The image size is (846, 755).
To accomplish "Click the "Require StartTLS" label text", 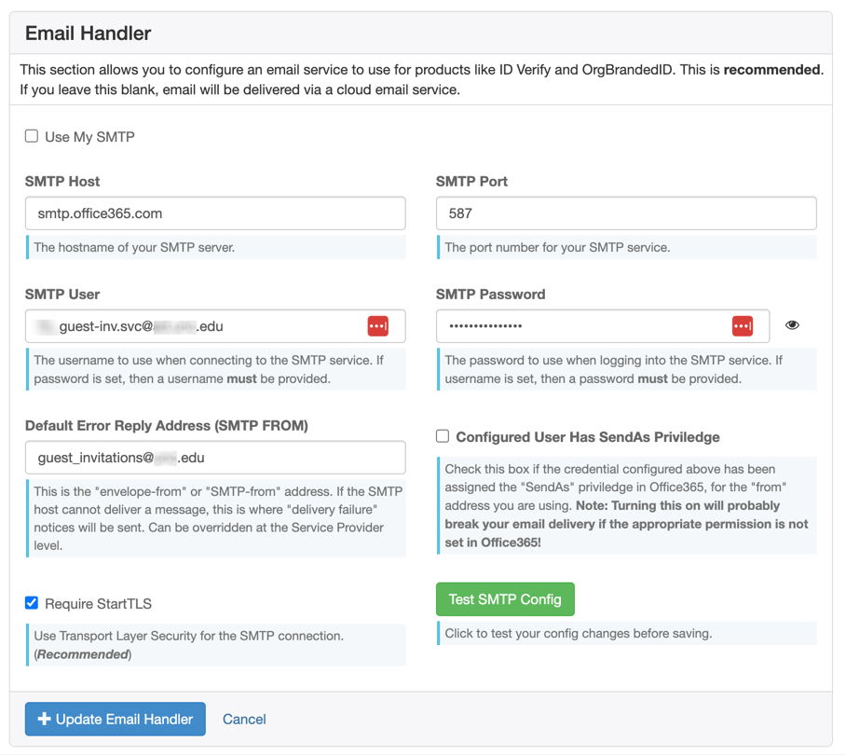I will [x=98, y=604].
